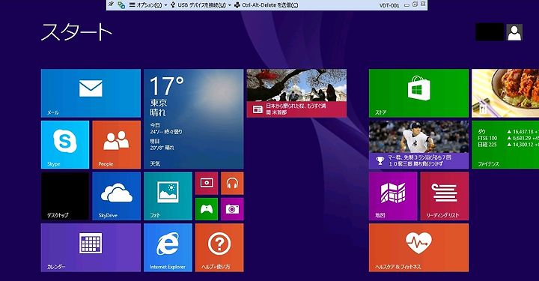This screenshot has height=281, width=539.
Task: Minimize the VDT-001 session toolbar
Action: (406, 5)
